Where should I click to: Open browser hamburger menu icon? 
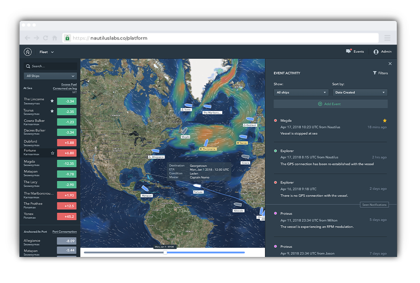click(x=387, y=38)
